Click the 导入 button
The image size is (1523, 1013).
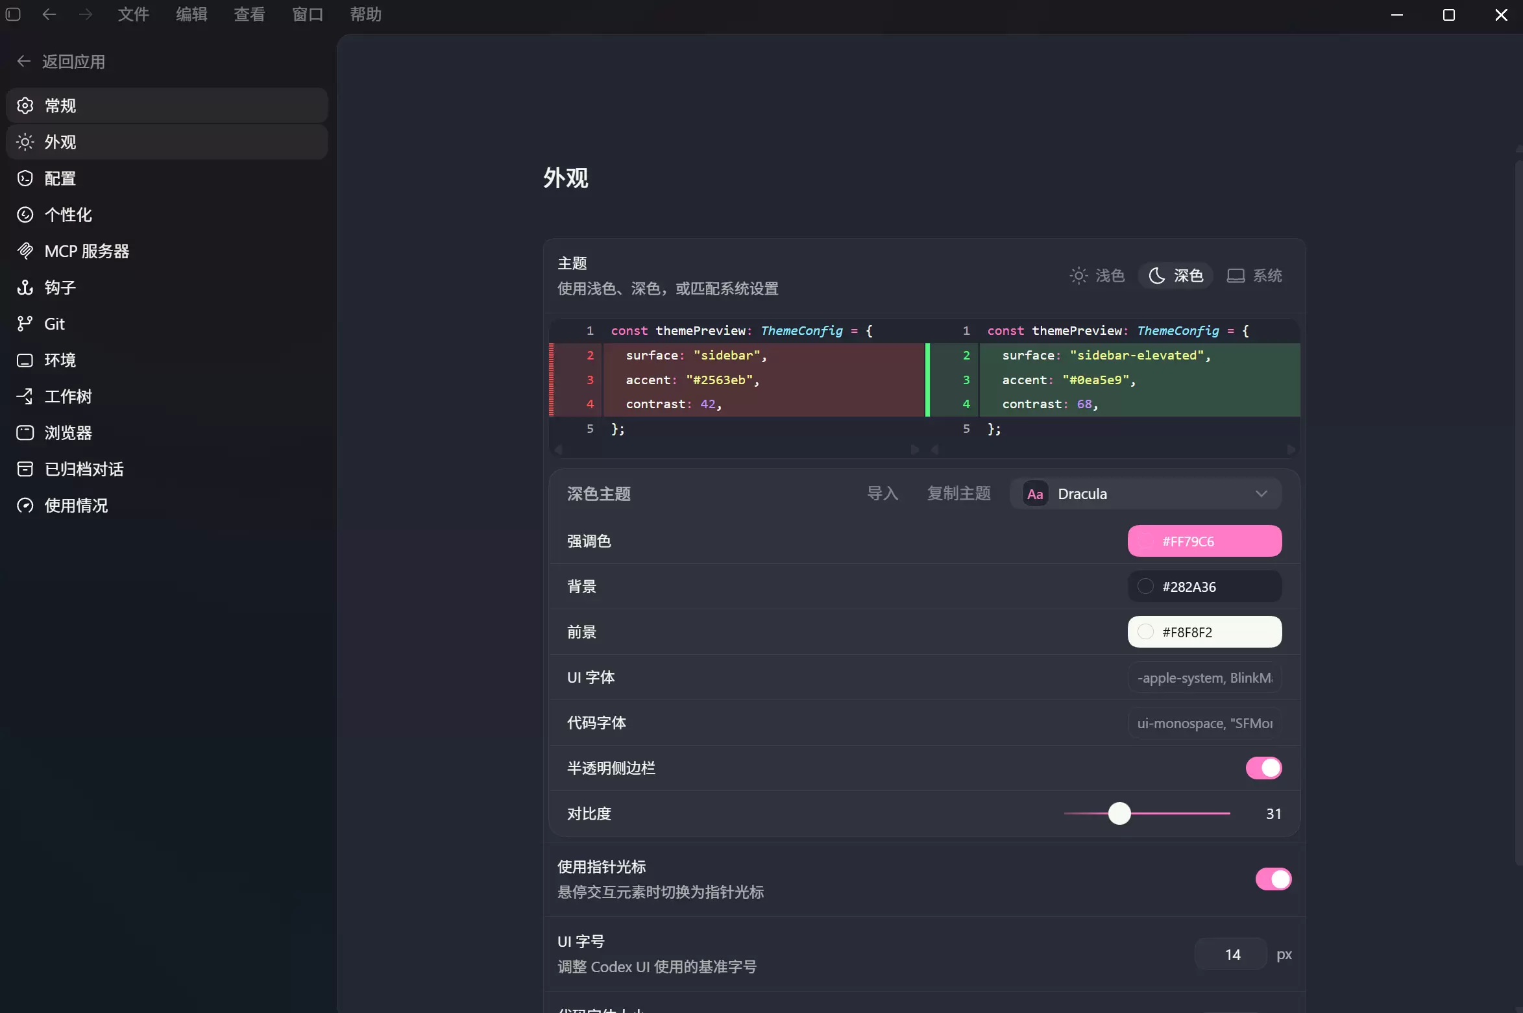pyautogui.click(x=883, y=494)
